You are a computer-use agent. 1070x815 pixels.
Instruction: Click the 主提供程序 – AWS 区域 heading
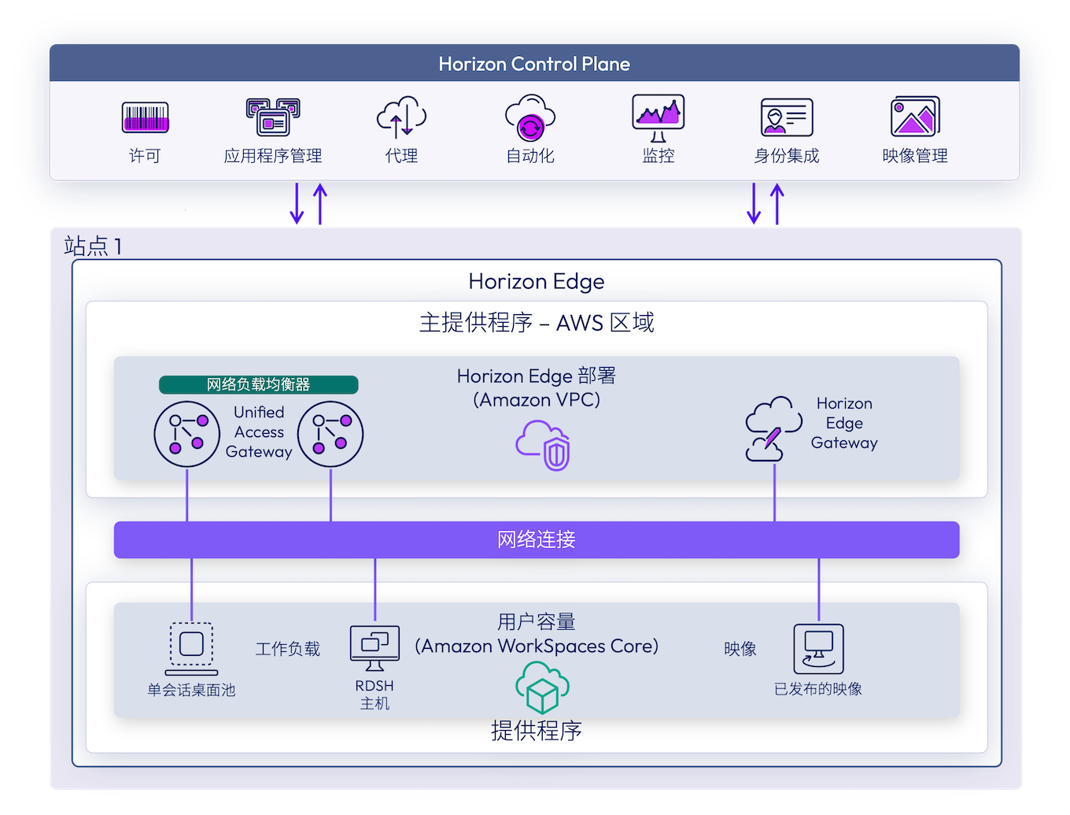click(537, 323)
